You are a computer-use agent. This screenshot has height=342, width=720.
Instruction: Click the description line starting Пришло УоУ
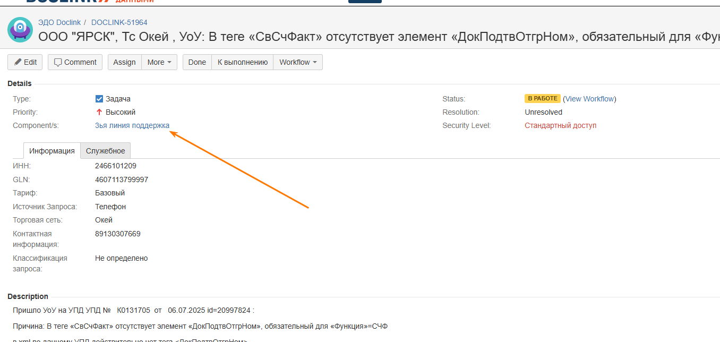(x=134, y=310)
